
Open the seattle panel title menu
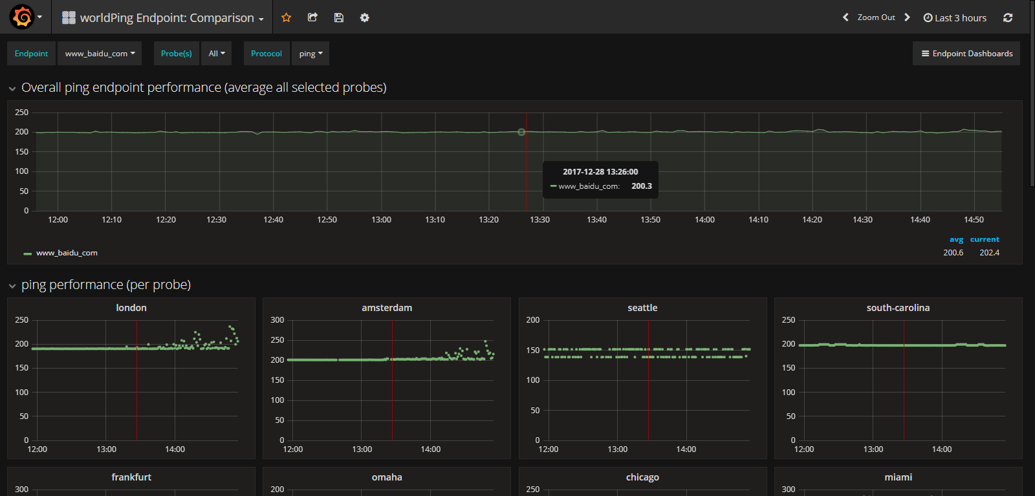click(642, 308)
